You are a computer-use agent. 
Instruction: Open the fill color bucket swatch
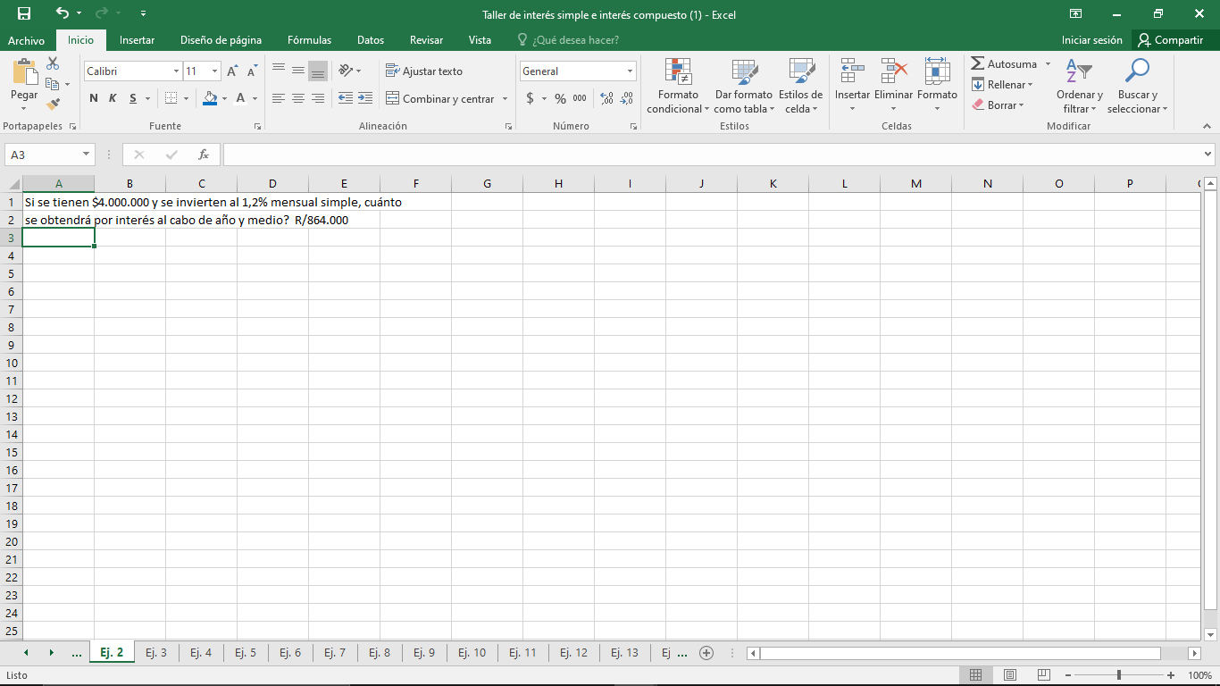(208, 98)
